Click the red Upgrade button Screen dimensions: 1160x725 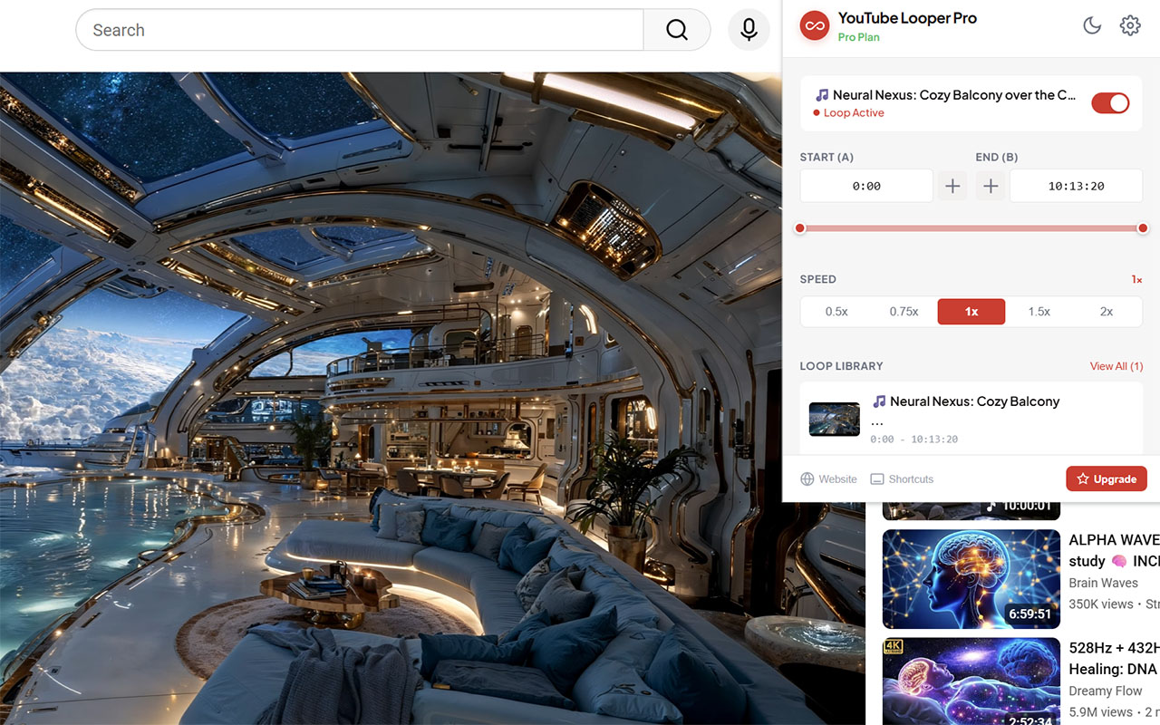[1107, 479]
